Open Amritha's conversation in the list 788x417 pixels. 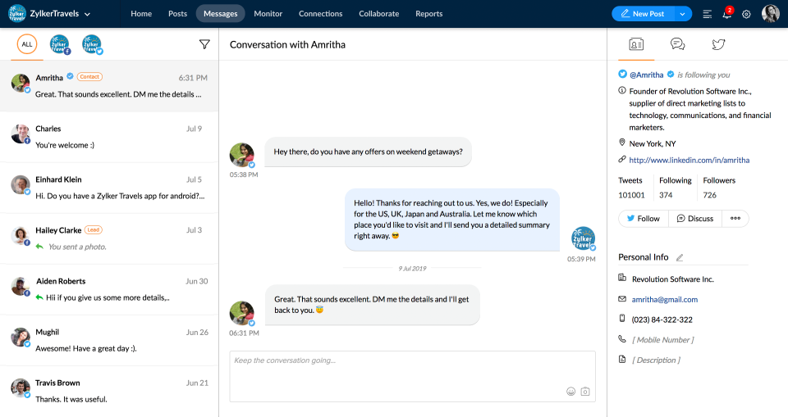(109, 86)
